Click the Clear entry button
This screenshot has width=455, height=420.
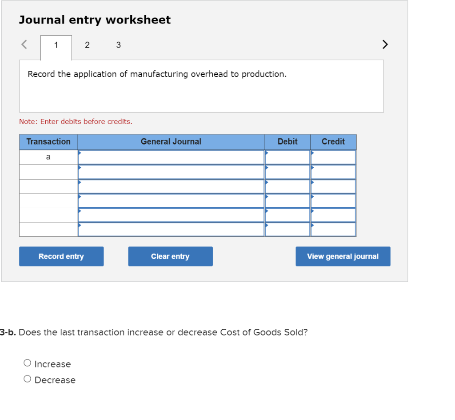pyautogui.click(x=170, y=256)
